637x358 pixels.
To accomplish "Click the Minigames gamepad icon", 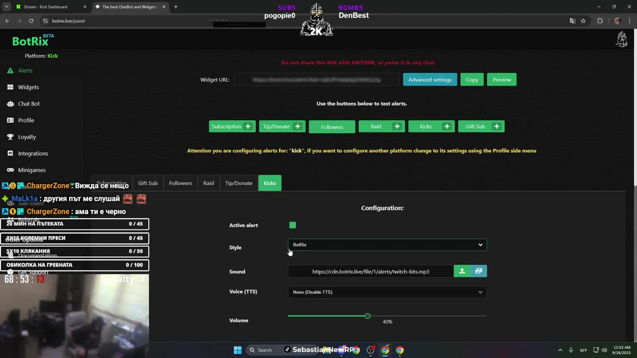I will click(x=10, y=170).
